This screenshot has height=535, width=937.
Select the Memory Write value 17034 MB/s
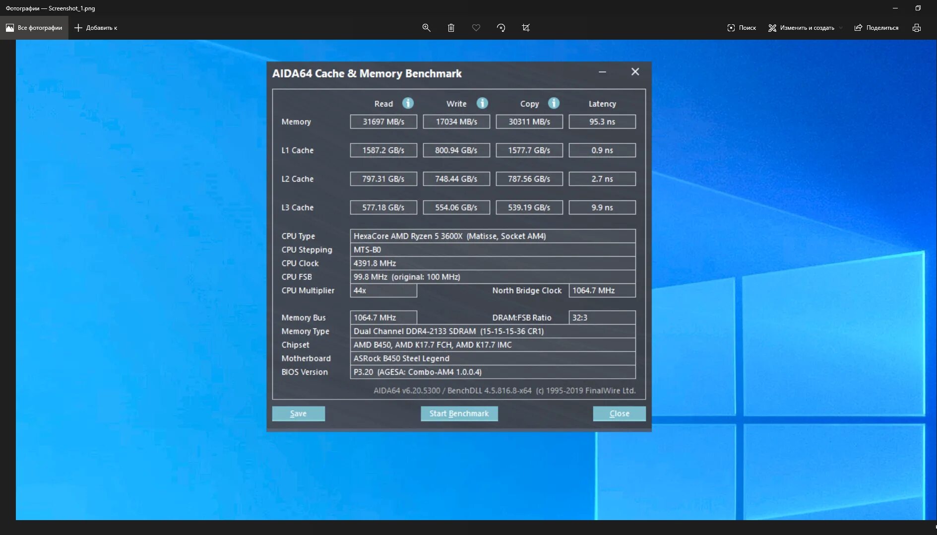(456, 122)
